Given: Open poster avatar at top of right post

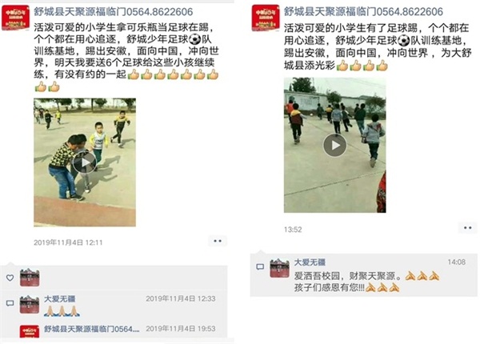Looking at the screenshot, I should 266,18.
